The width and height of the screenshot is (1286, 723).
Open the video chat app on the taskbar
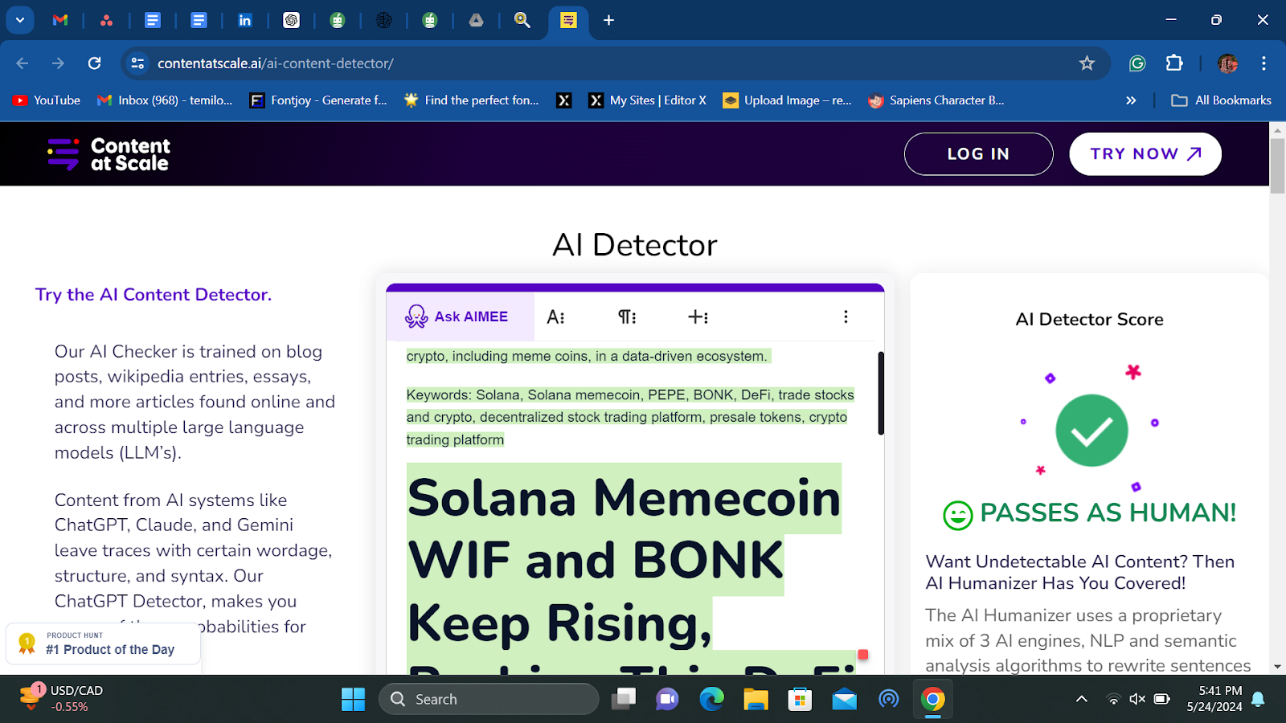pyautogui.click(x=667, y=699)
